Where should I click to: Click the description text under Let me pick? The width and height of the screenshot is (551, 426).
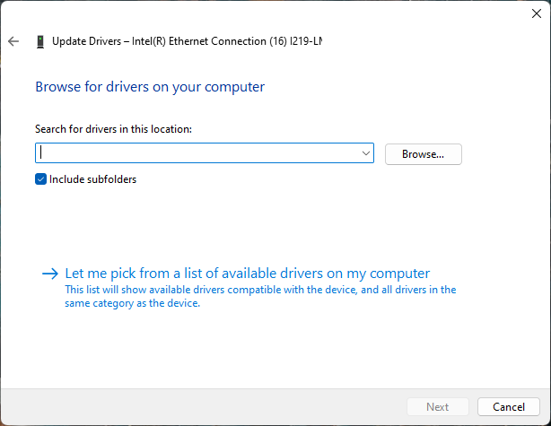[x=260, y=296]
